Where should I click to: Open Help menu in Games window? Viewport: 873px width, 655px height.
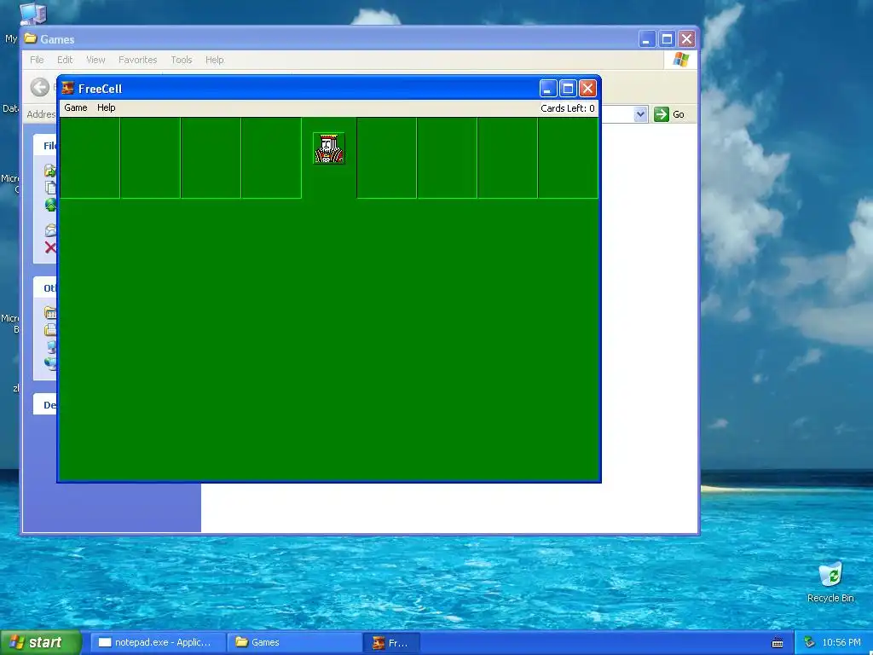214,61
